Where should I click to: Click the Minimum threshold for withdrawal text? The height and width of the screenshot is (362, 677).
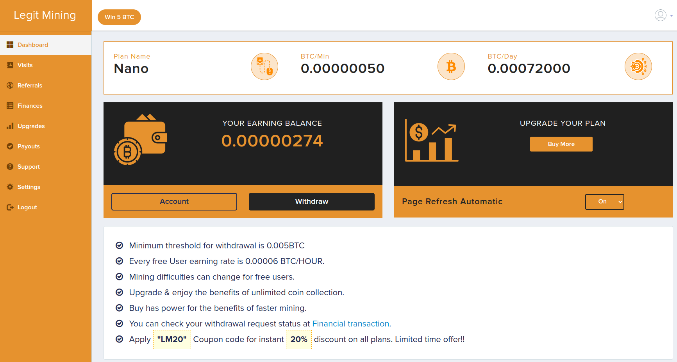(x=217, y=246)
